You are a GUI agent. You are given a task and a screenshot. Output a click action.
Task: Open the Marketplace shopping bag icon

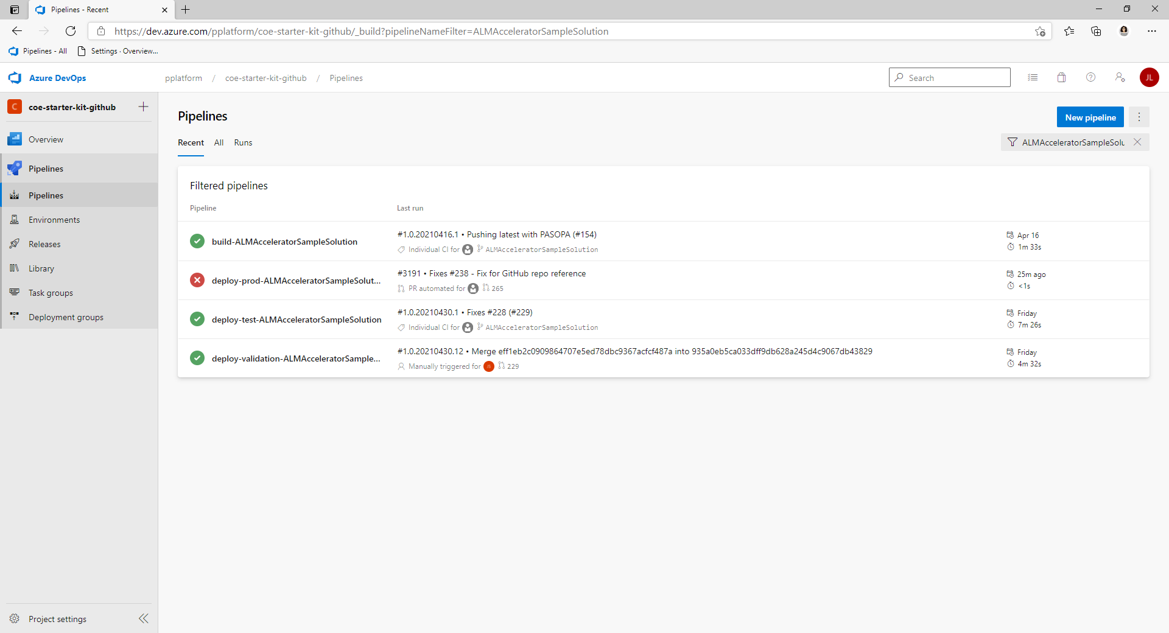pyautogui.click(x=1061, y=77)
